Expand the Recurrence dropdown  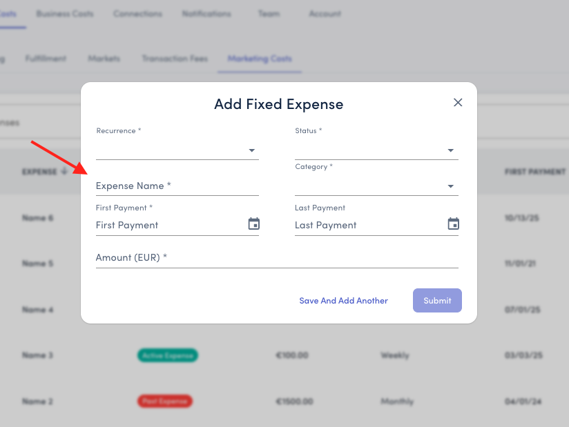pos(177,150)
